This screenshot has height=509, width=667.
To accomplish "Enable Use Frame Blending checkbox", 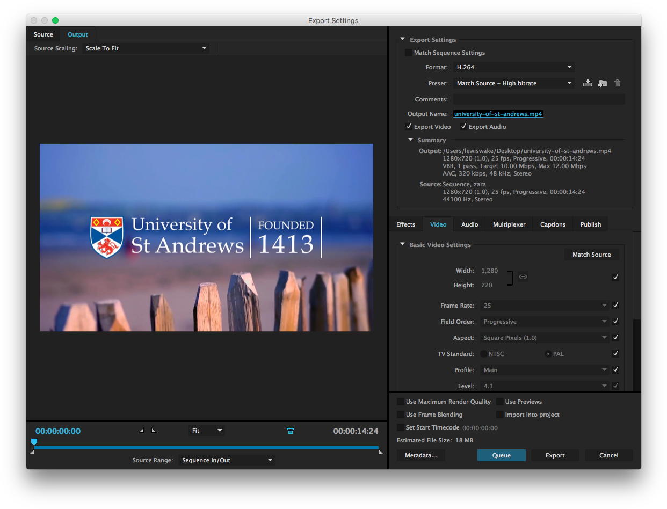I will coord(401,415).
